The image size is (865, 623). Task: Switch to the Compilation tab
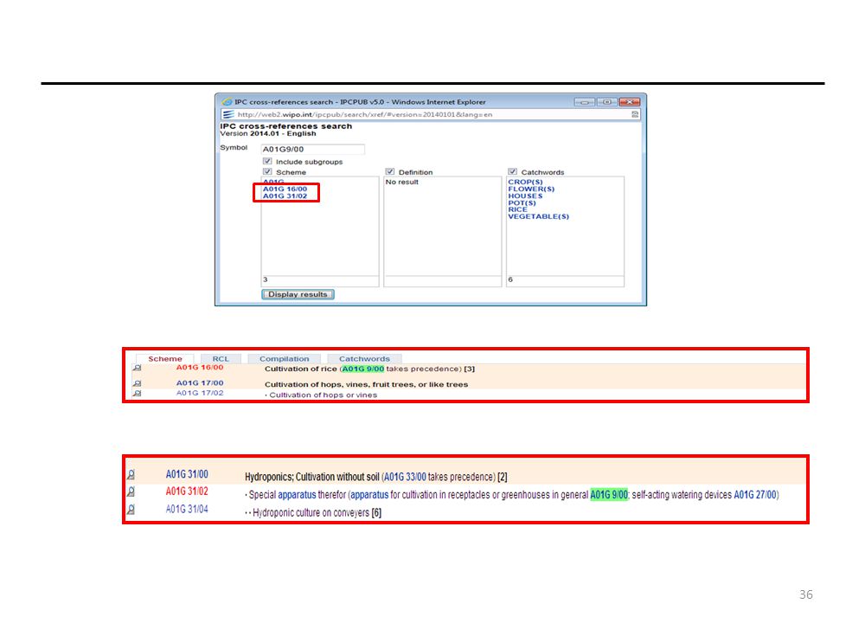click(284, 359)
